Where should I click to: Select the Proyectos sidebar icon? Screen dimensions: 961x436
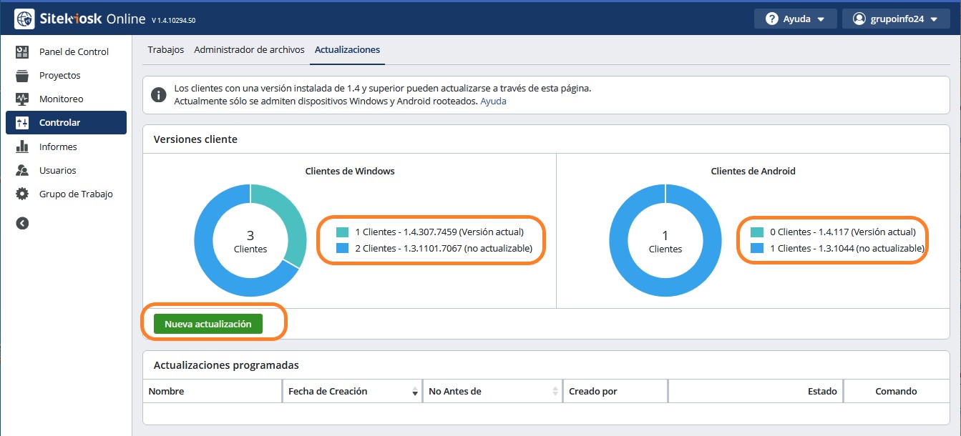pos(22,76)
